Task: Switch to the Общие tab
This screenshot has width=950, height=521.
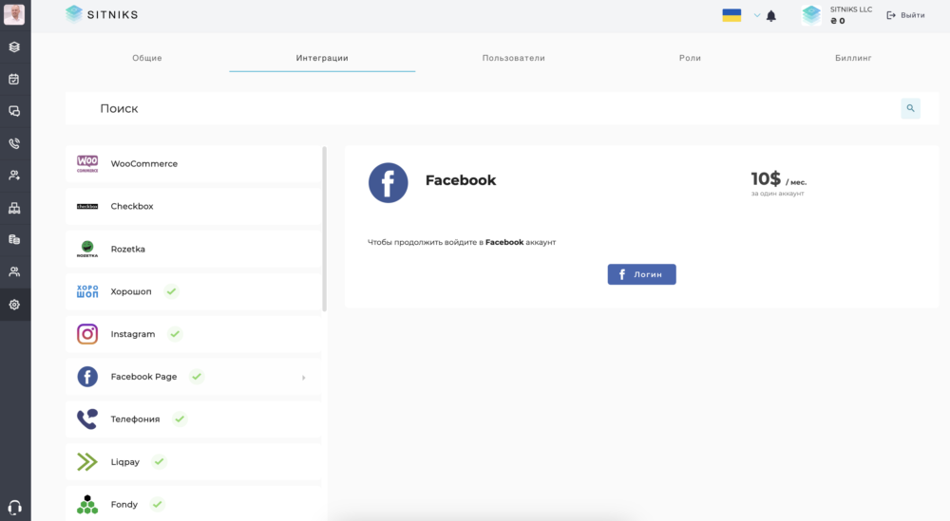Action: click(x=147, y=58)
